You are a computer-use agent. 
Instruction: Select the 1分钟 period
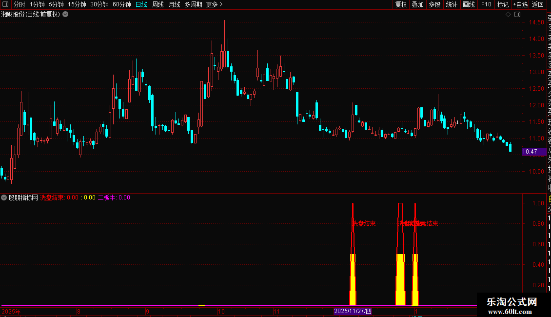click(x=37, y=4)
